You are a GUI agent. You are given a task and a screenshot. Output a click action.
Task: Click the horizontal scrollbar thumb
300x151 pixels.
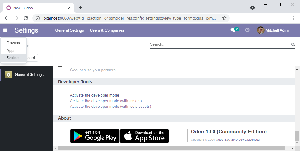[x=172, y=148]
